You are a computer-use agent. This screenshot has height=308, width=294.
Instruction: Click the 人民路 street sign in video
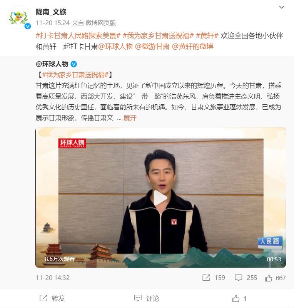click(270, 242)
